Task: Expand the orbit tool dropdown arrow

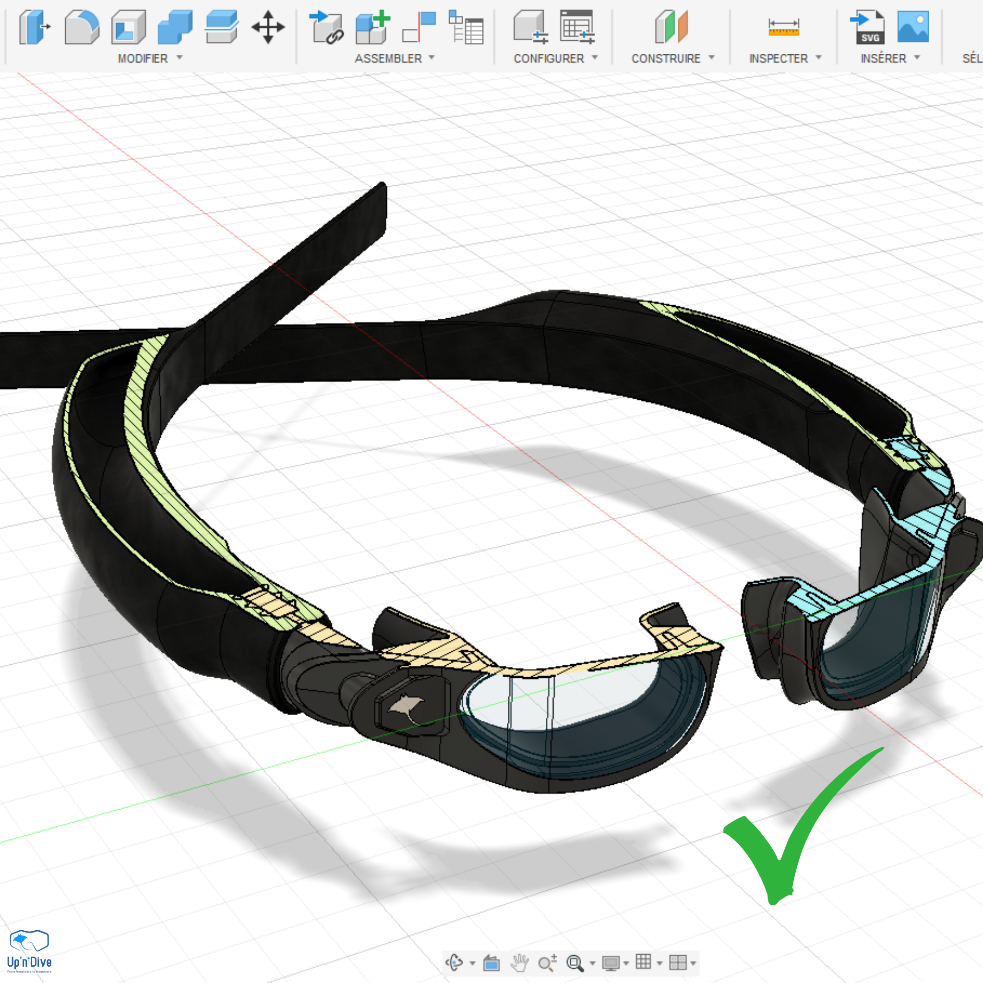Action: (x=472, y=963)
